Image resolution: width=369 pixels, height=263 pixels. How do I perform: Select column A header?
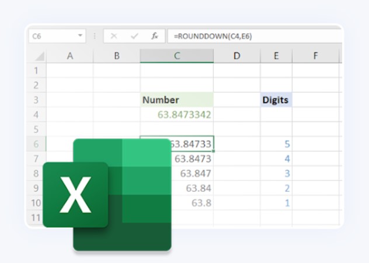click(x=70, y=56)
